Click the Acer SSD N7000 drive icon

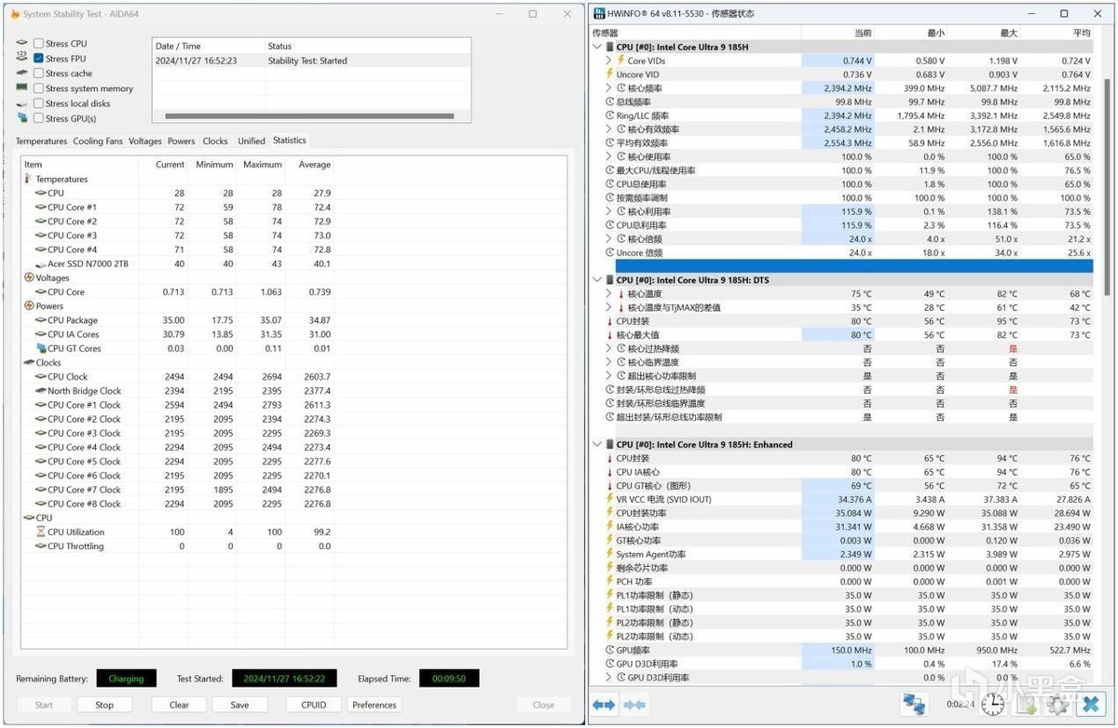[x=40, y=263]
